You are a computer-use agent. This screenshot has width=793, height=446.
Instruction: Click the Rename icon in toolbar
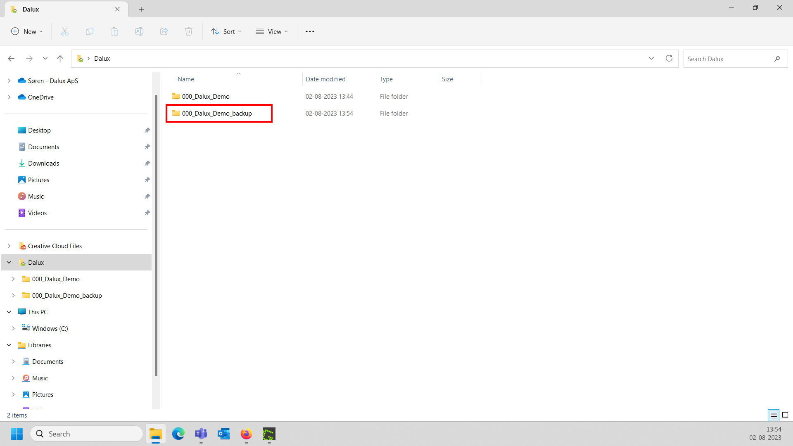click(139, 31)
